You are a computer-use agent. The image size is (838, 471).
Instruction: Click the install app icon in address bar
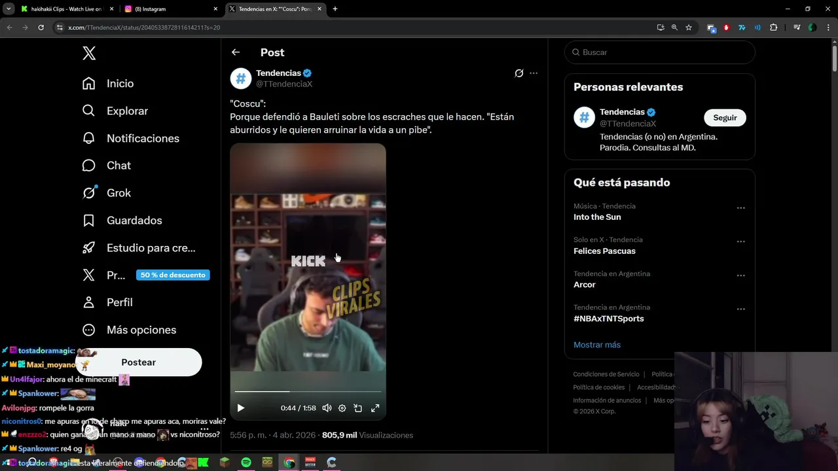click(x=661, y=27)
